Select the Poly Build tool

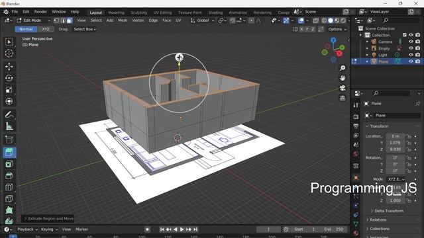[x=9, y=210]
